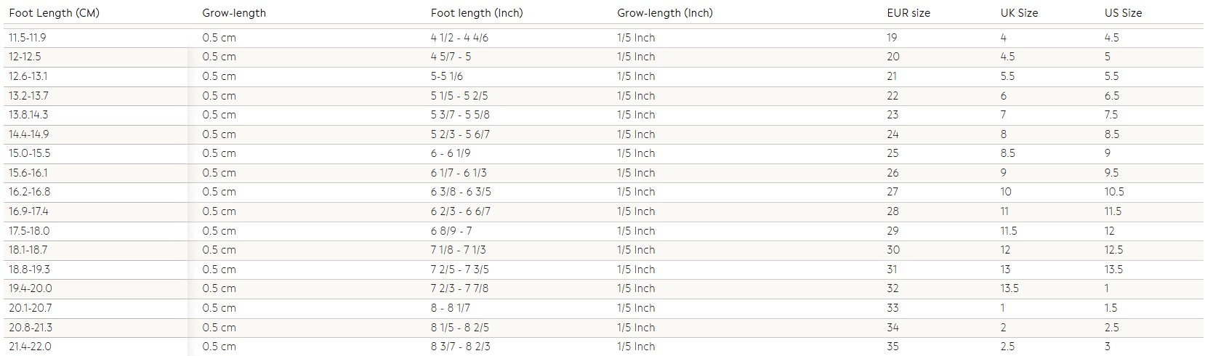The width and height of the screenshot is (1205, 356).
Task: Click the UK size 10 link
Action: pos(1006,192)
